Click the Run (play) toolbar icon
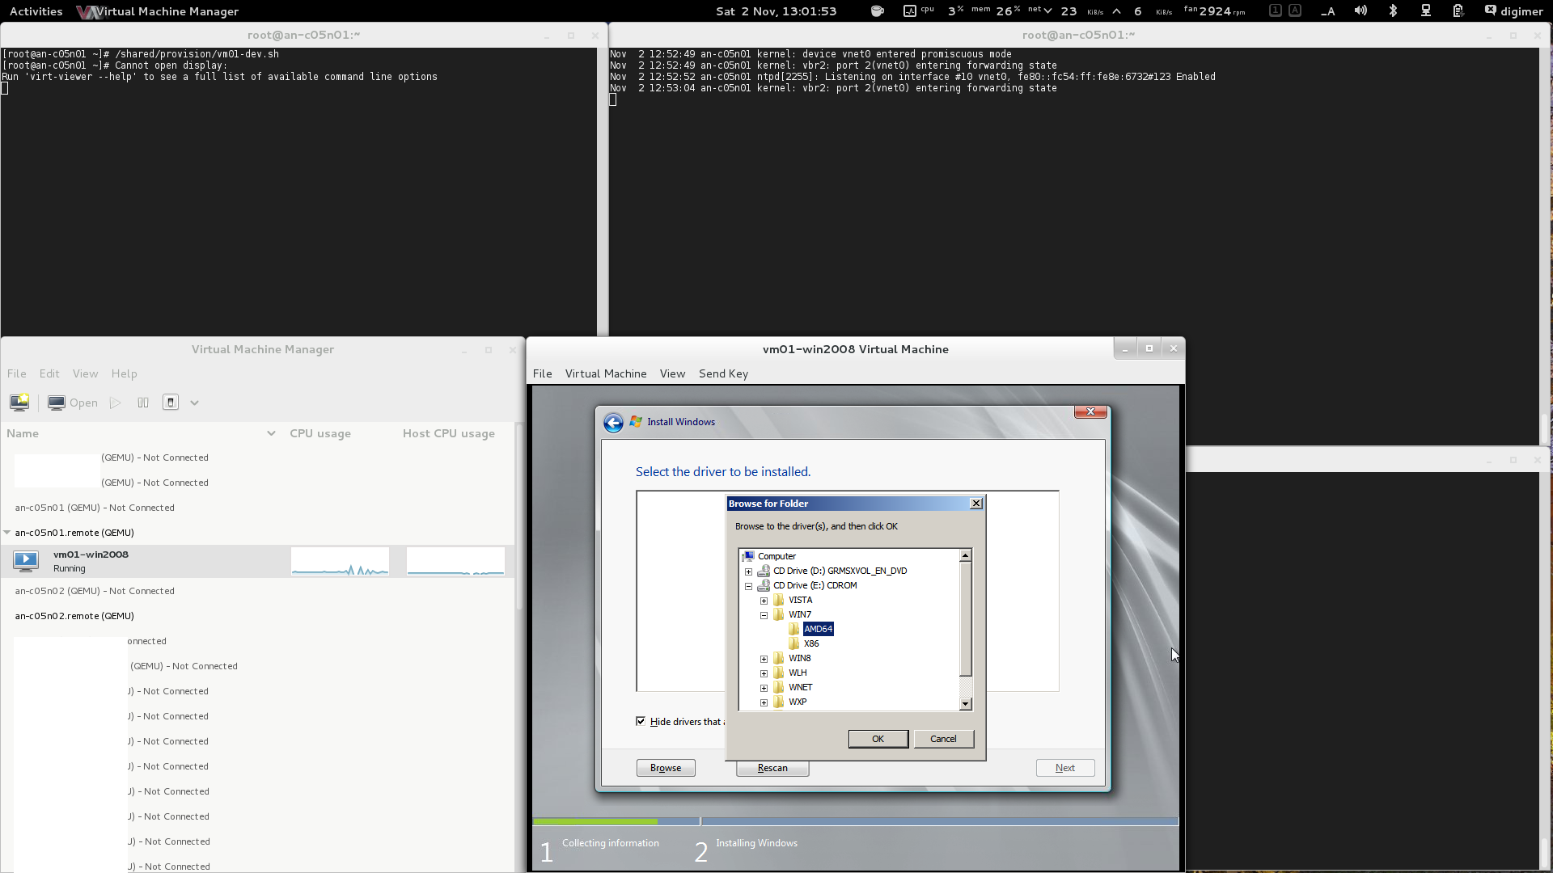 (115, 403)
